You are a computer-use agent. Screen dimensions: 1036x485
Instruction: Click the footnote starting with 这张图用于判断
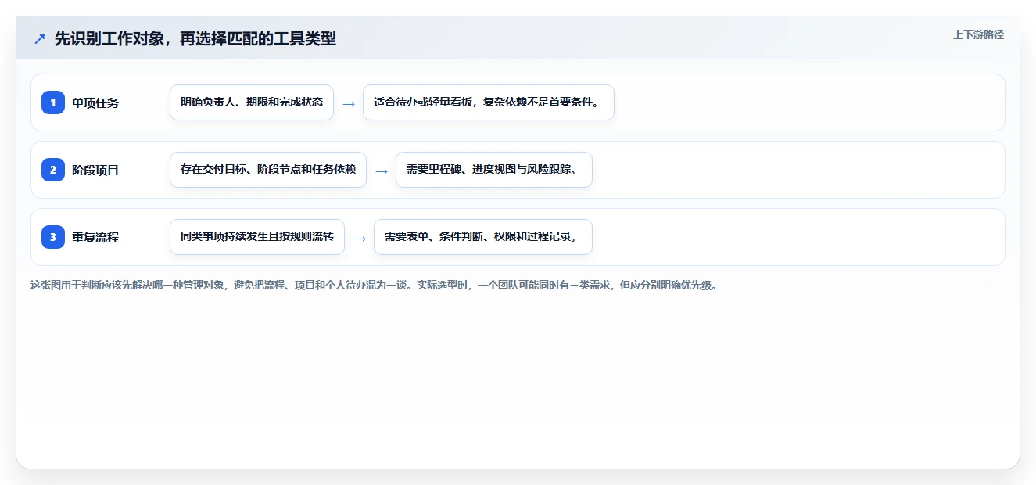374,285
